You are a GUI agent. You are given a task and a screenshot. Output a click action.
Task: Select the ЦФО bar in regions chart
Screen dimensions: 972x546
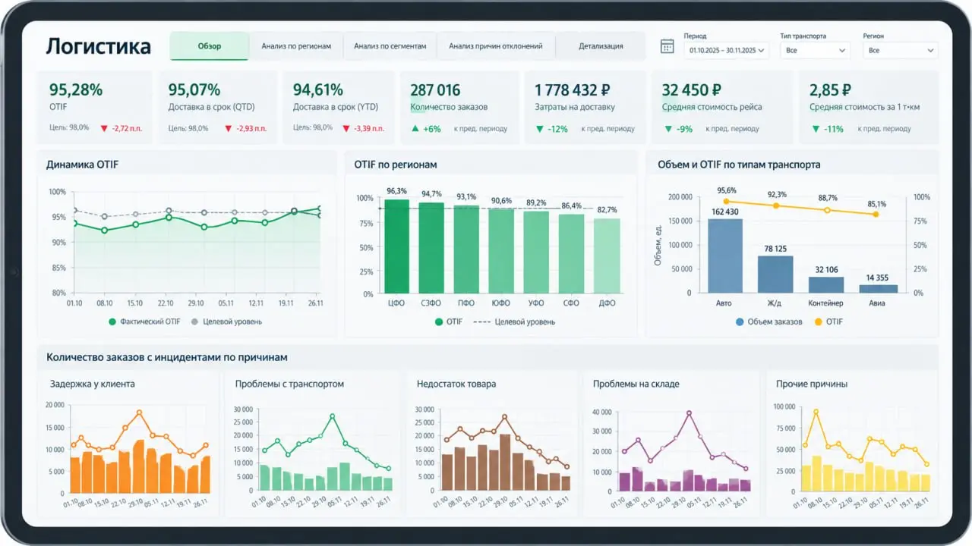click(396, 246)
